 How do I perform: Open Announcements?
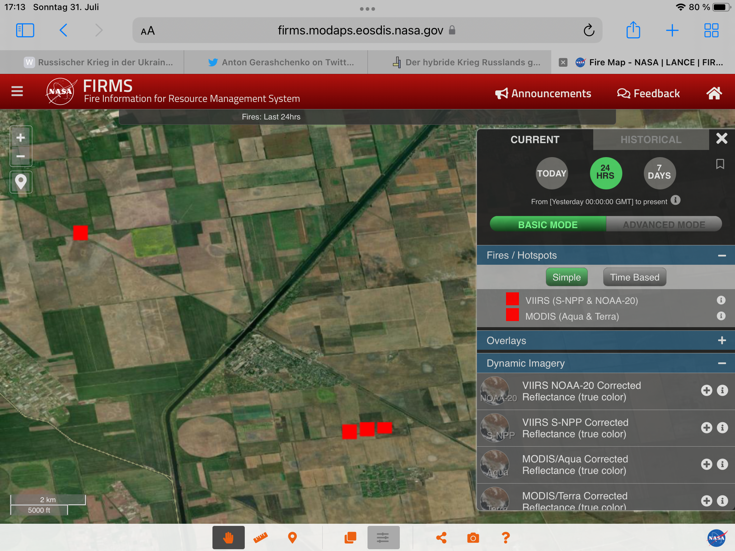(x=543, y=93)
